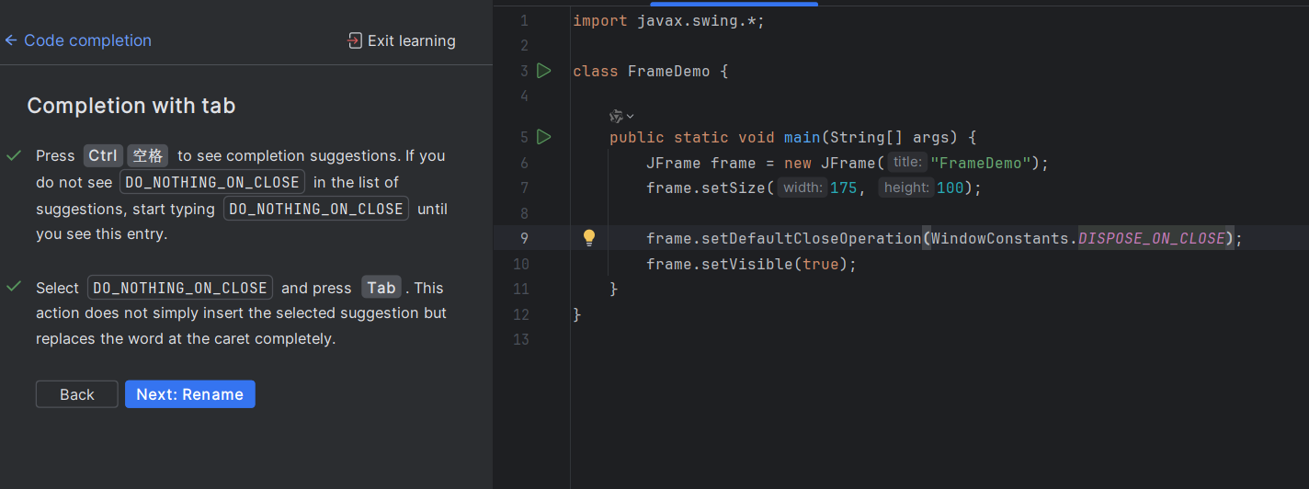Click the 空格 key label in the instructions

[148, 155]
